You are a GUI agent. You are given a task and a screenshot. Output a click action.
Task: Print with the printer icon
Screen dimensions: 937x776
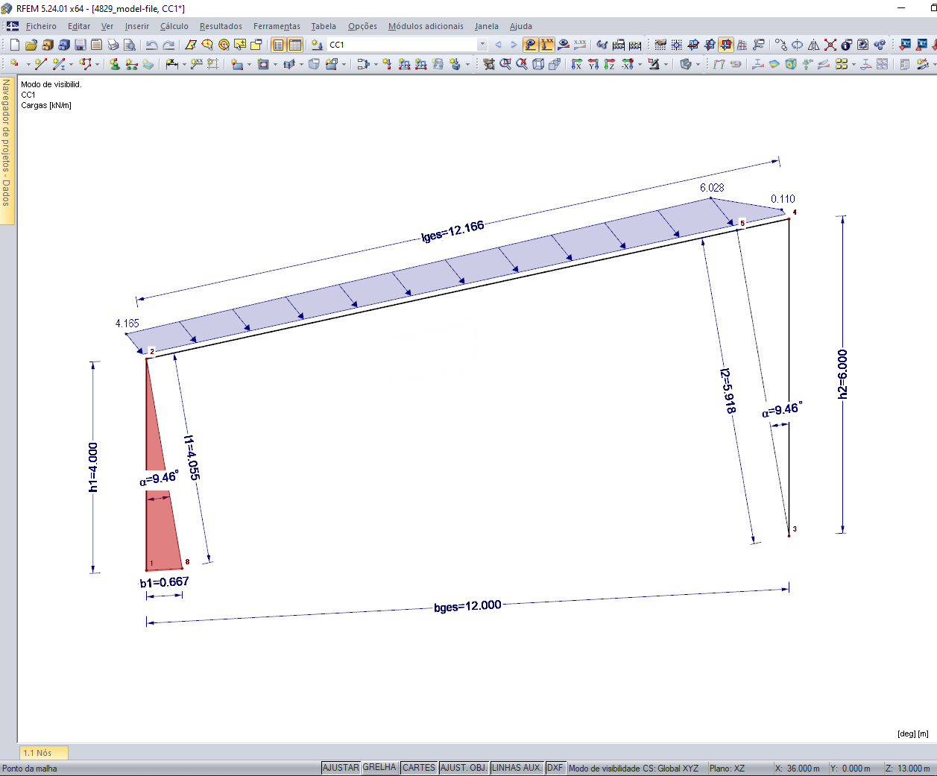tap(113, 45)
